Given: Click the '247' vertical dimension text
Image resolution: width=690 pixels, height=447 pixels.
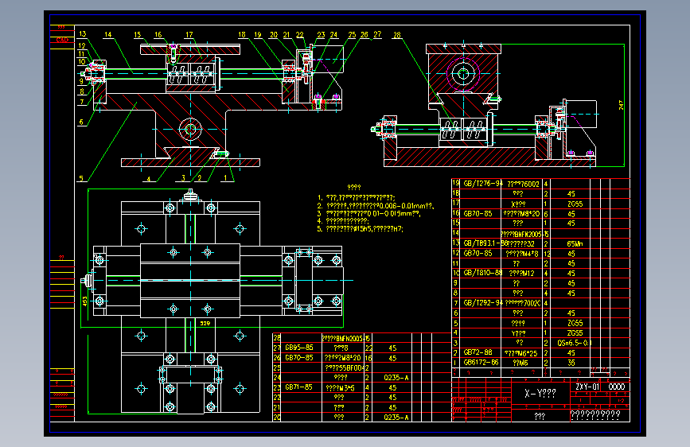Looking at the screenshot, I should tap(621, 105).
